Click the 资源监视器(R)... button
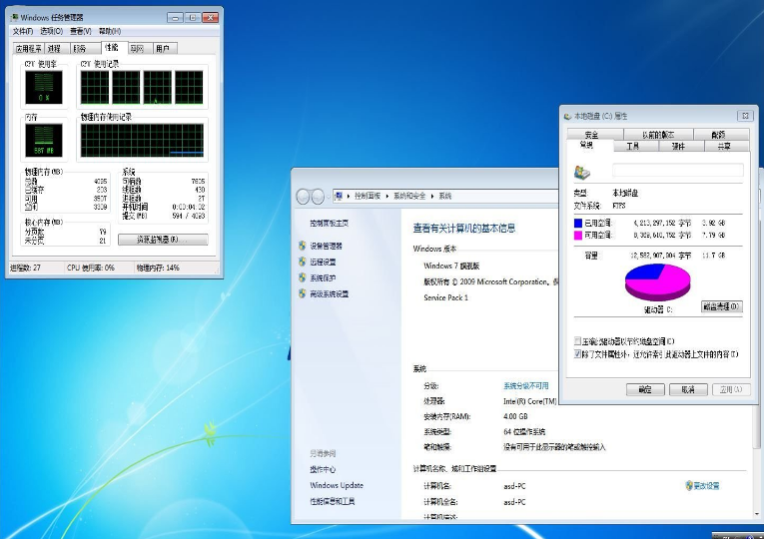Viewport: 764px width, 539px height. click(163, 240)
